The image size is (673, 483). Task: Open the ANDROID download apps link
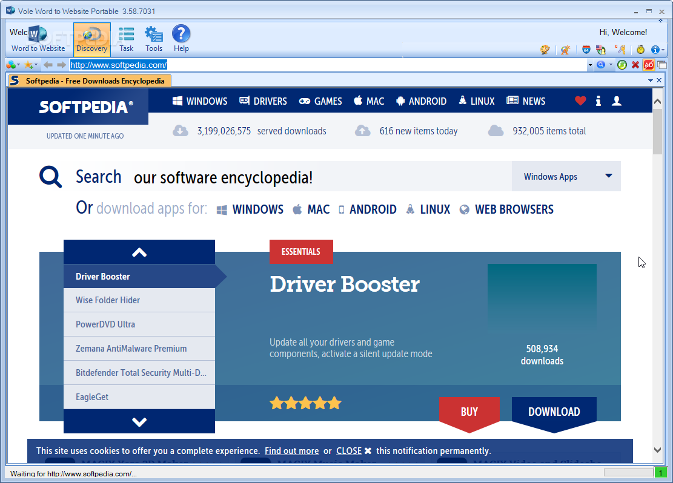[368, 209]
